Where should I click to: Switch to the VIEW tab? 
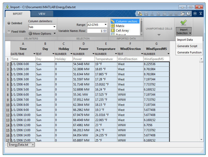coord(42,14)
